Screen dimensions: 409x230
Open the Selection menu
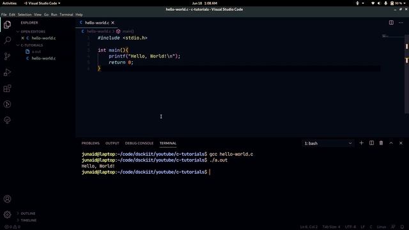click(24, 15)
